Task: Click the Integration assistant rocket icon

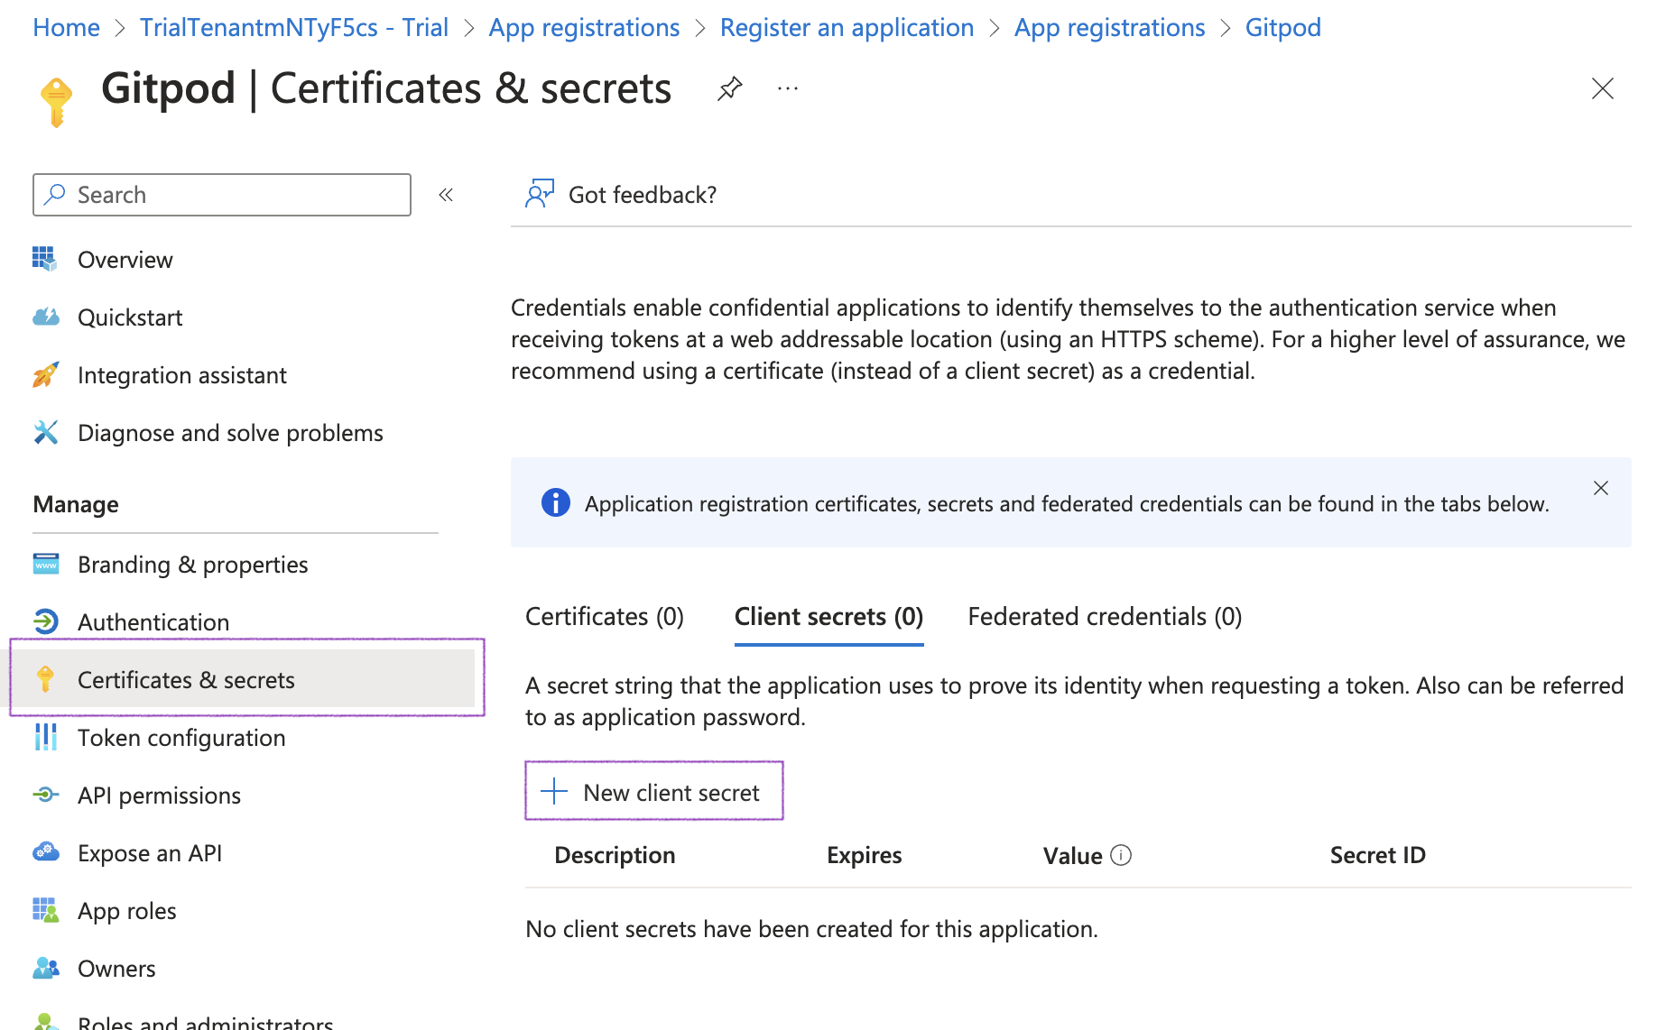Action: 45,374
